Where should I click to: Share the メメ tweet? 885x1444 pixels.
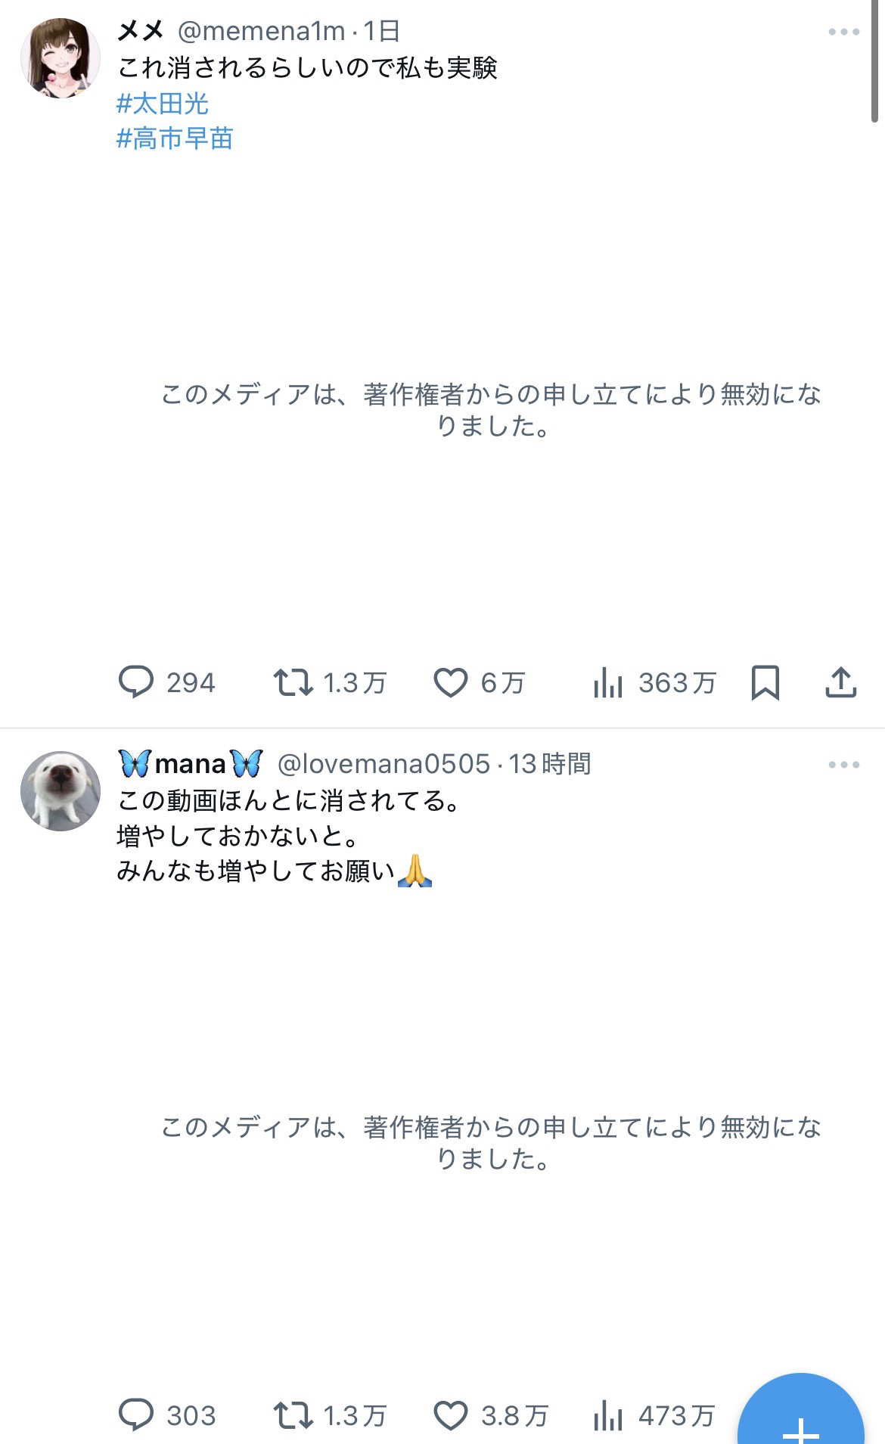coord(840,682)
